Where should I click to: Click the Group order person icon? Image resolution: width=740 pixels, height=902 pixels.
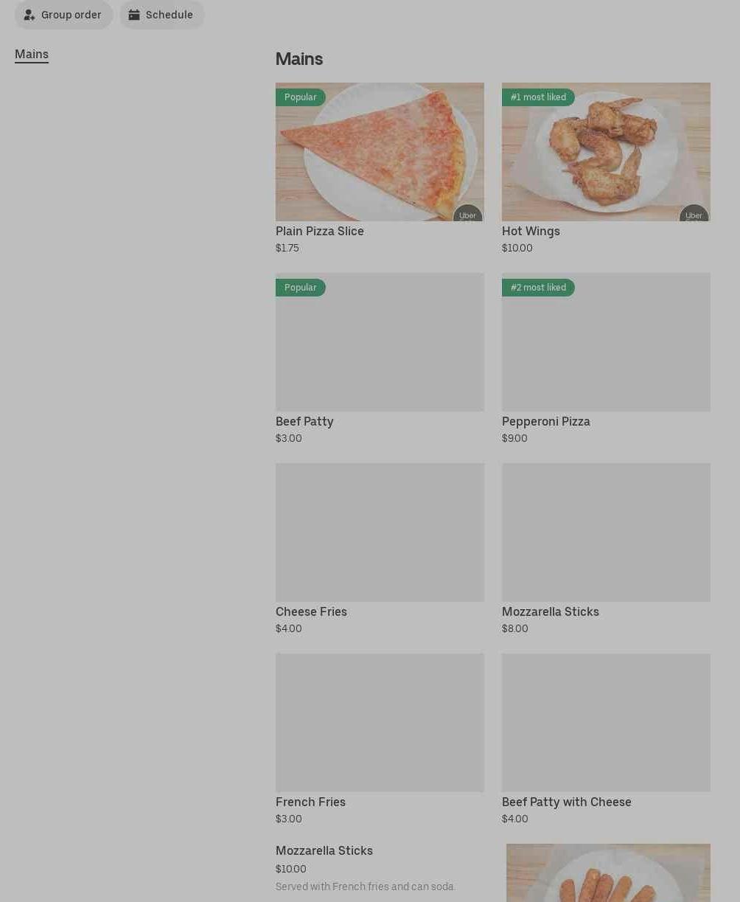click(x=29, y=15)
